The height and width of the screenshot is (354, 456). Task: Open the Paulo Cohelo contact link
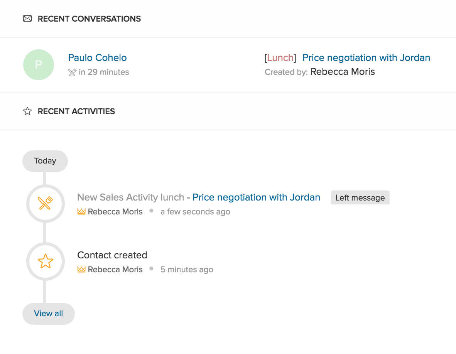coord(97,58)
